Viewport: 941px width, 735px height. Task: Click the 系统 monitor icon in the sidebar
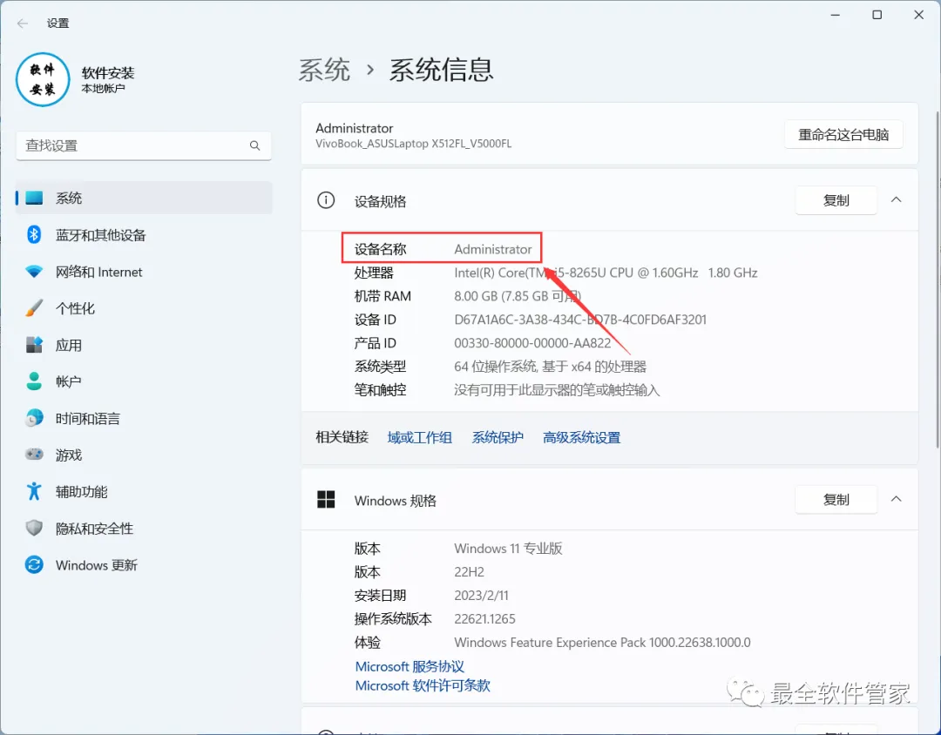tap(34, 198)
